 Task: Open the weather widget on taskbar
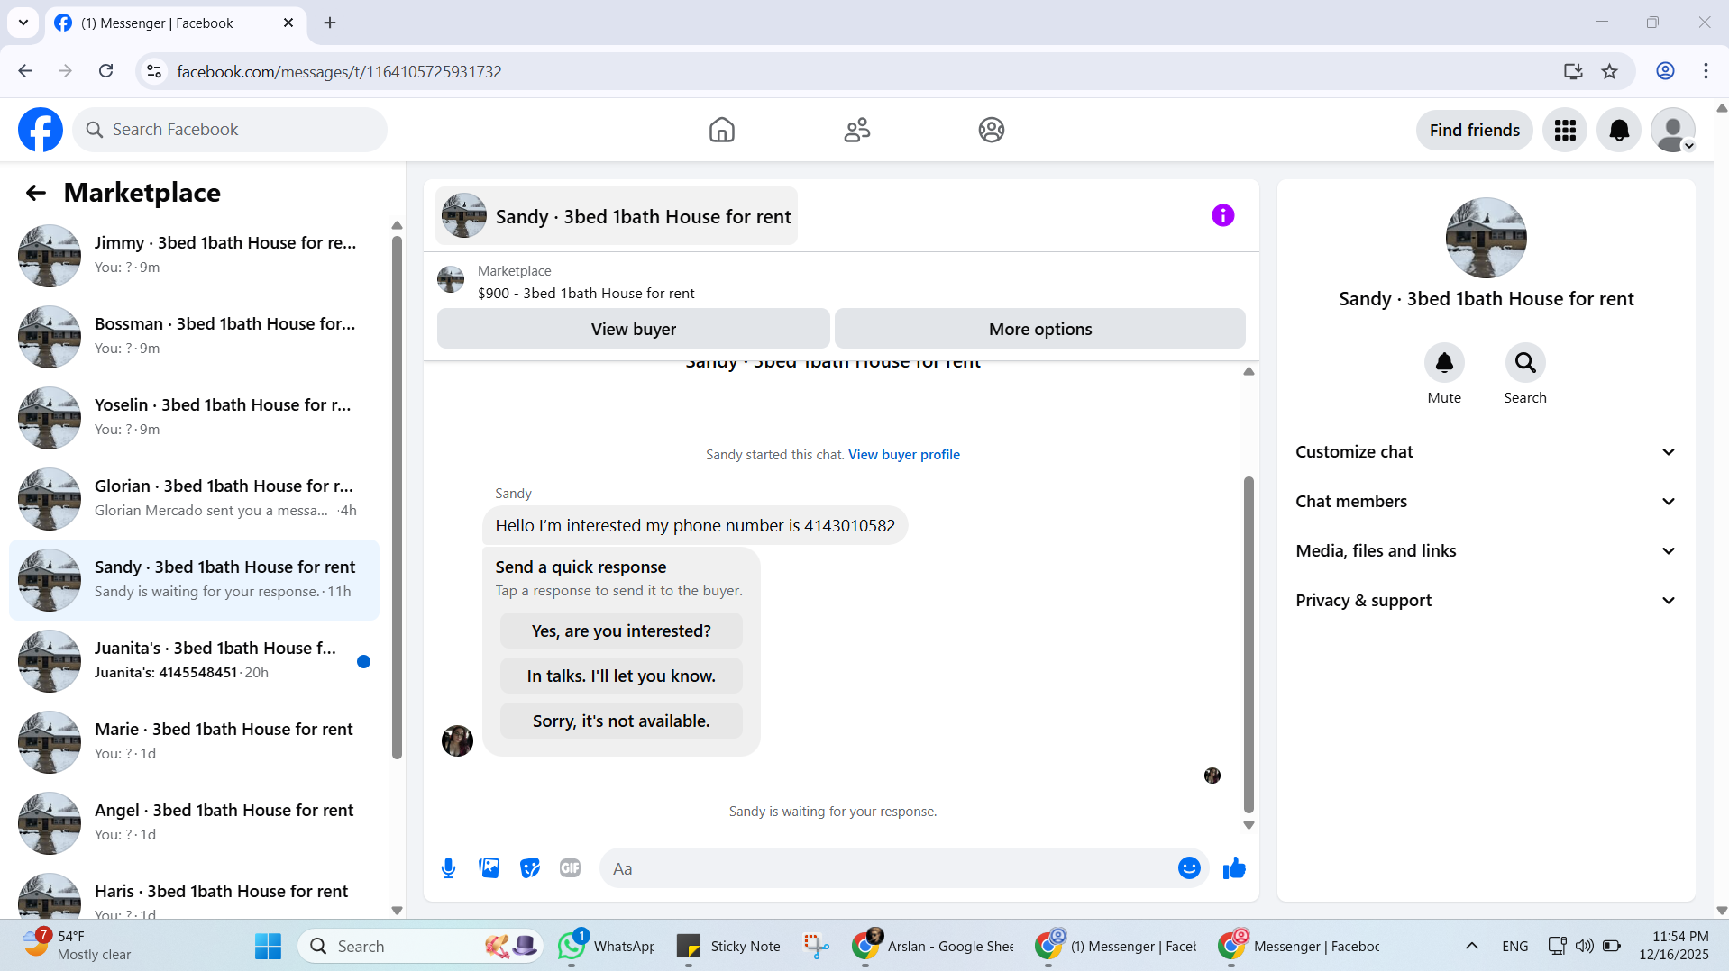(x=78, y=946)
